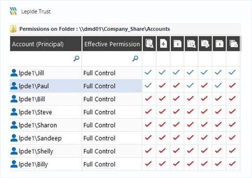This screenshot has height=178, width=252.
Task: Click the documents-with-magnifier column header icon
Action: [x=149, y=44]
